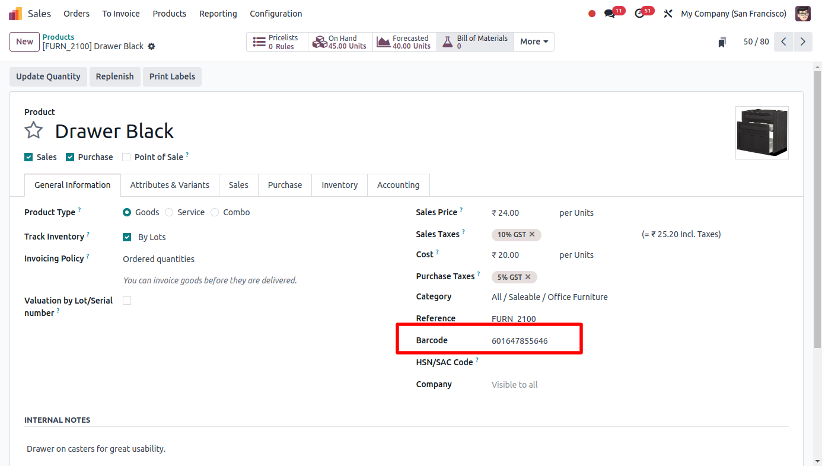The height and width of the screenshot is (466, 822).
Task: Open Forecasted units via the chart icon
Action: coord(383,42)
